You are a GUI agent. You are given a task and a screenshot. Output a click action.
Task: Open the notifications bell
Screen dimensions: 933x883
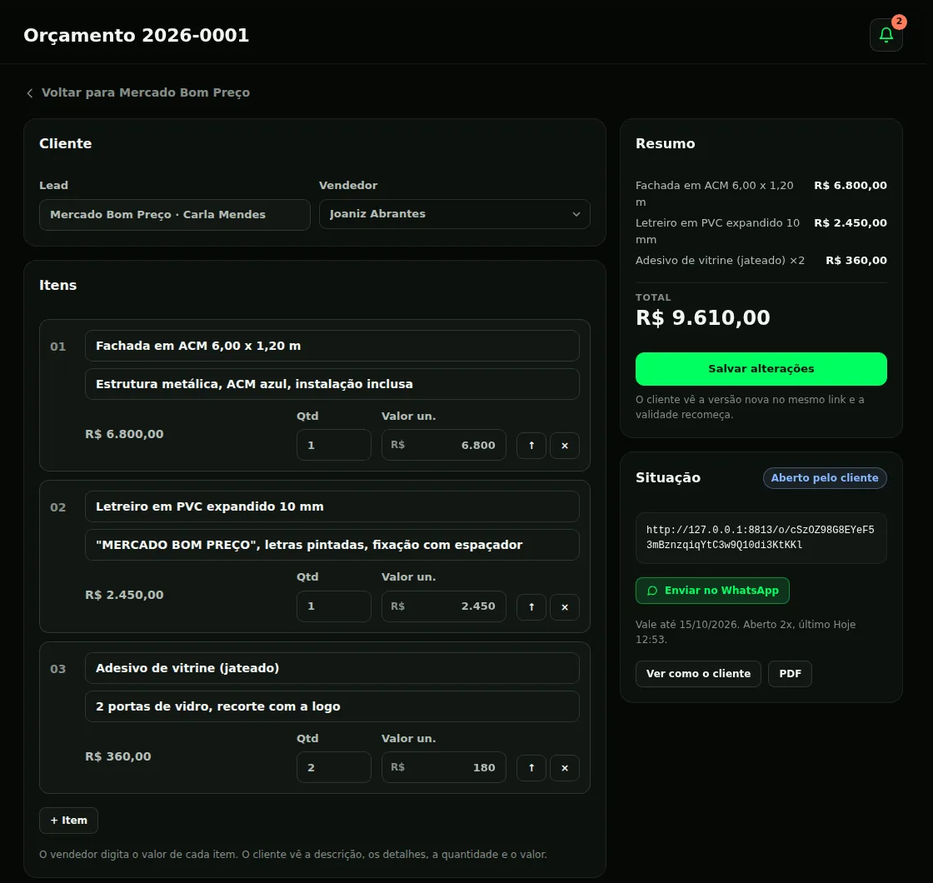886,35
